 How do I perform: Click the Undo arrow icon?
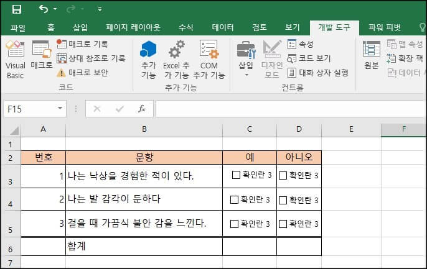(x=44, y=9)
